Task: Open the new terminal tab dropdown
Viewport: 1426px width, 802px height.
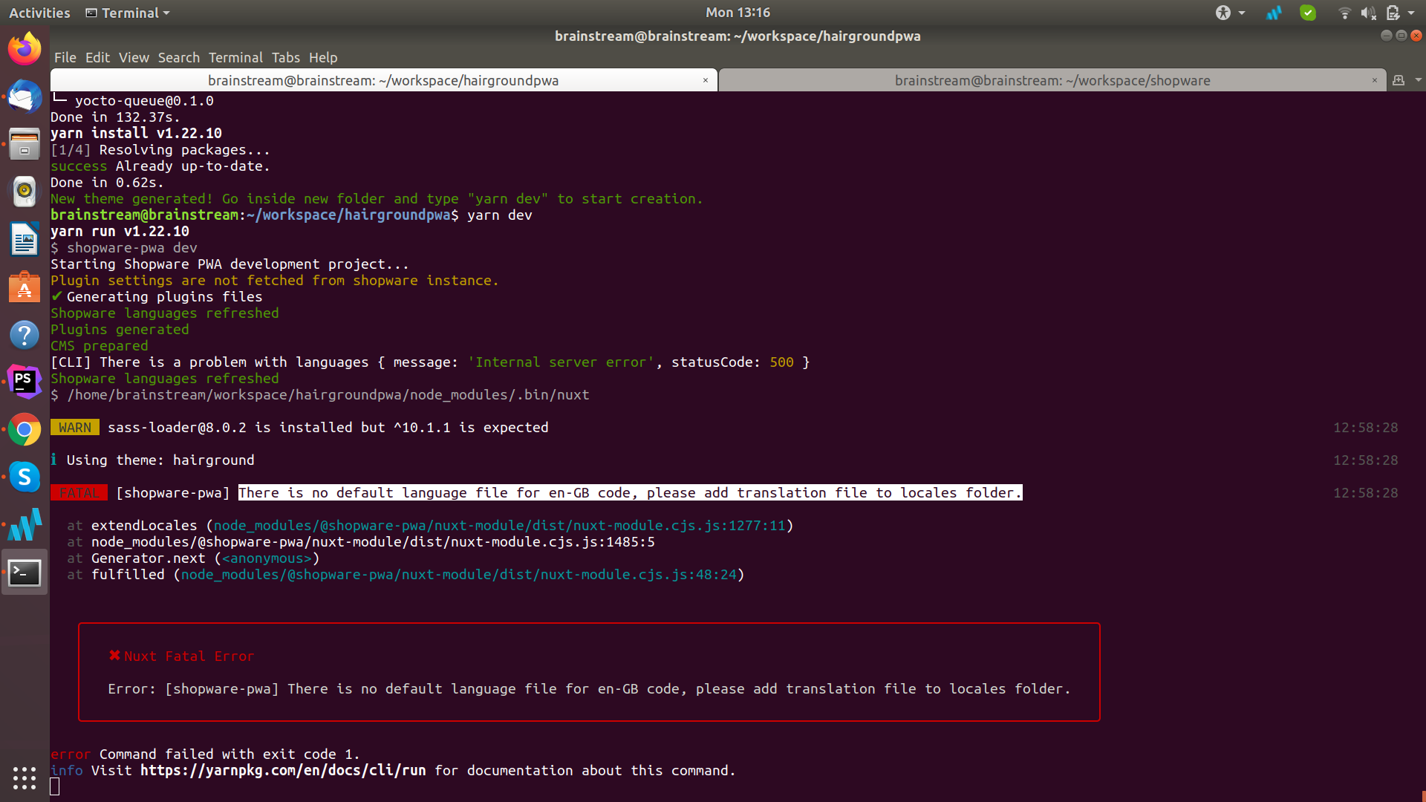Action: point(1417,80)
